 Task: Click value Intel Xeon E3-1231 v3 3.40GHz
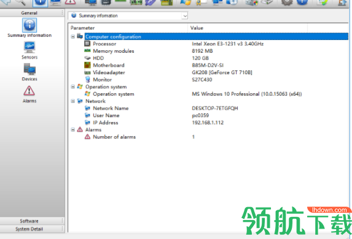[x=228, y=44]
